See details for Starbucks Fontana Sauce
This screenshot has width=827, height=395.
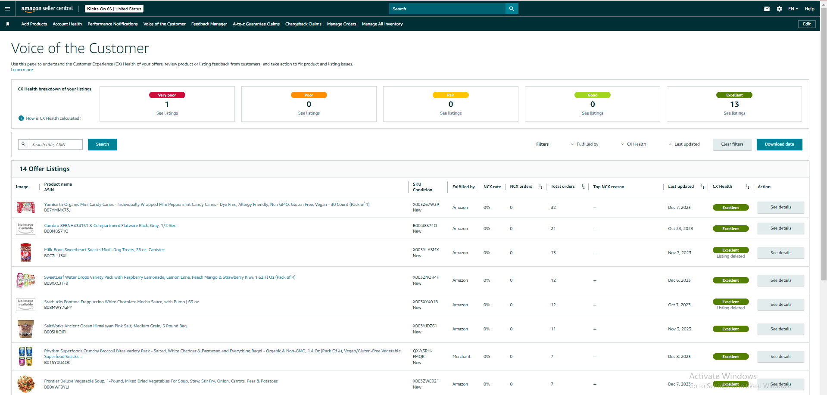pos(781,305)
